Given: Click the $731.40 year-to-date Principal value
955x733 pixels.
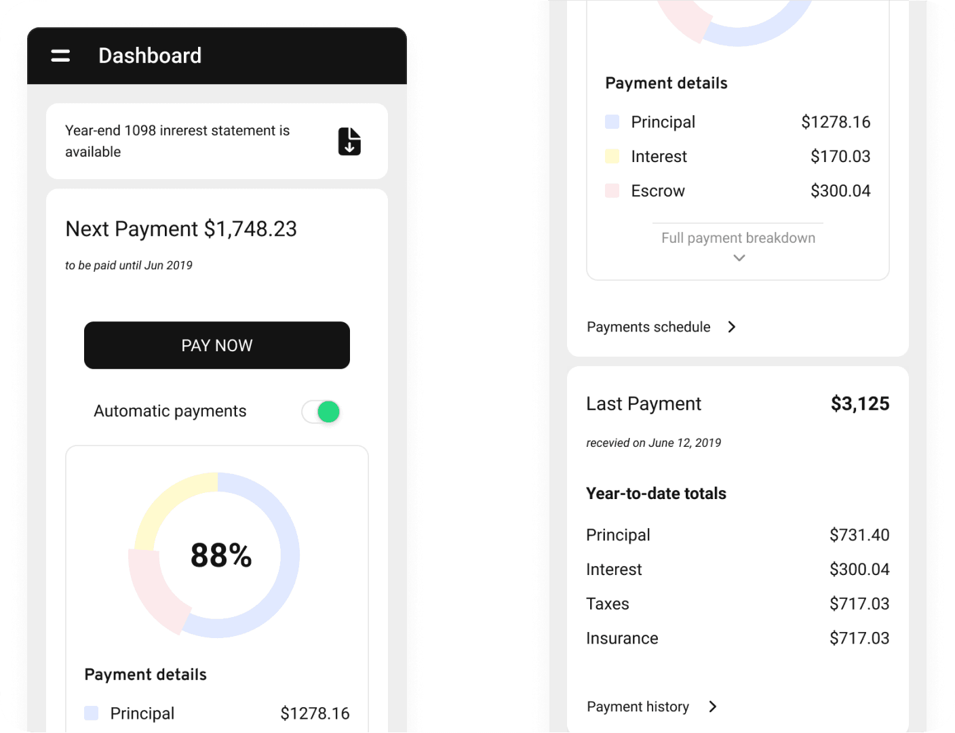Looking at the screenshot, I should coord(859,535).
